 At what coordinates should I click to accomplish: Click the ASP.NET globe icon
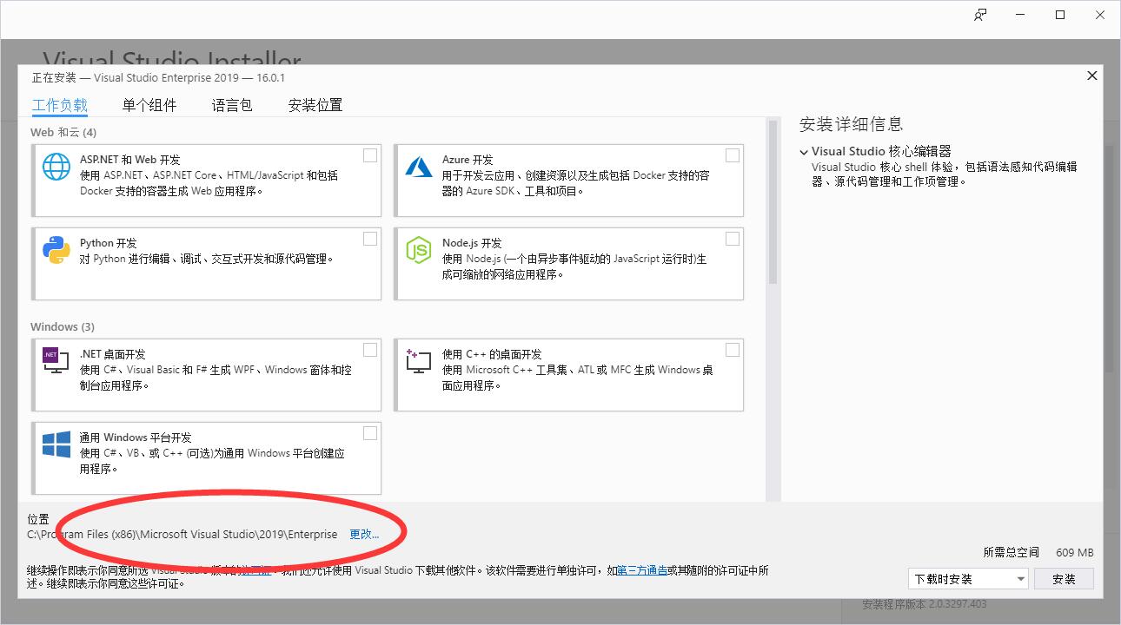(x=56, y=166)
